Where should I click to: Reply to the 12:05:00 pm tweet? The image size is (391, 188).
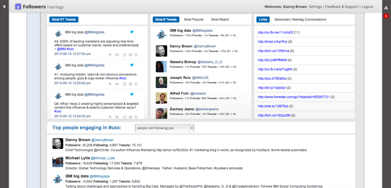coord(110,84)
